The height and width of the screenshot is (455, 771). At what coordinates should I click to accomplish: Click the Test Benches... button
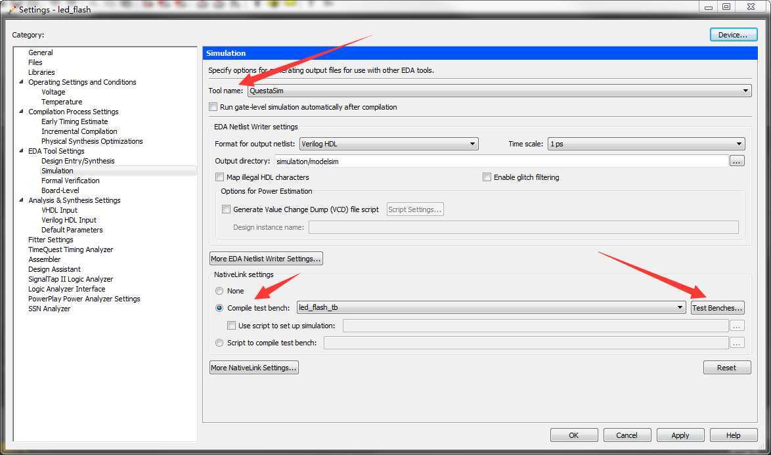(717, 307)
